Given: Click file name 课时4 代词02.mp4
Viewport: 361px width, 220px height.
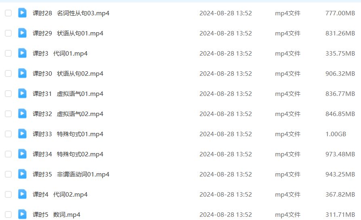Looking at the screenshot, I should 60,195.
